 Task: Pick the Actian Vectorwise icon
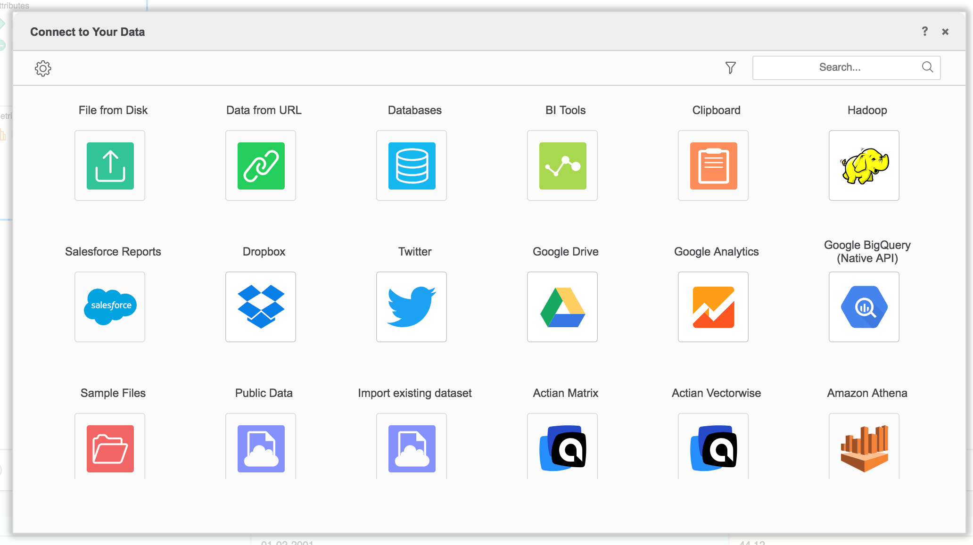point(713,446)
